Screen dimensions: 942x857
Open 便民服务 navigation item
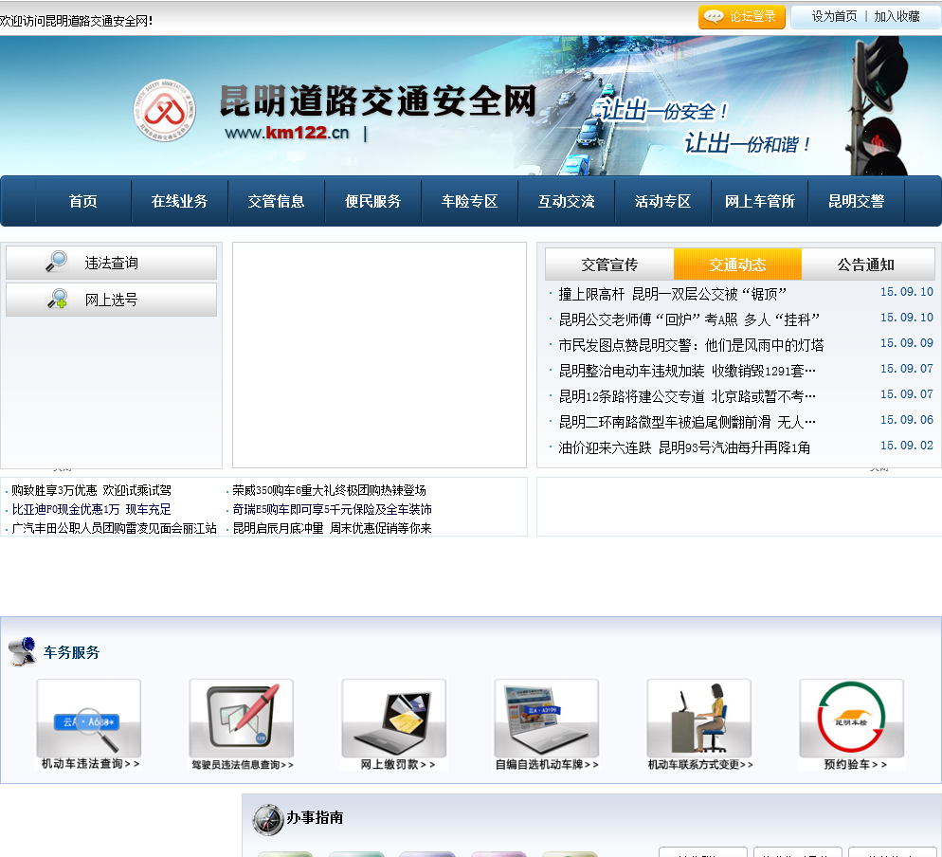(372, 201)
